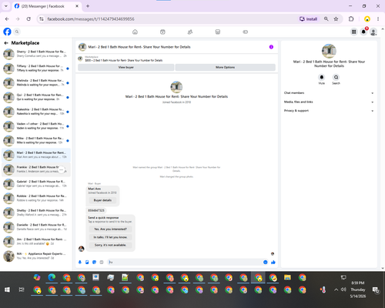Image resolution: width=385 pixels, height=308 pixels.
Task: Click Mari's phone number message bubble
Action: 96,210
